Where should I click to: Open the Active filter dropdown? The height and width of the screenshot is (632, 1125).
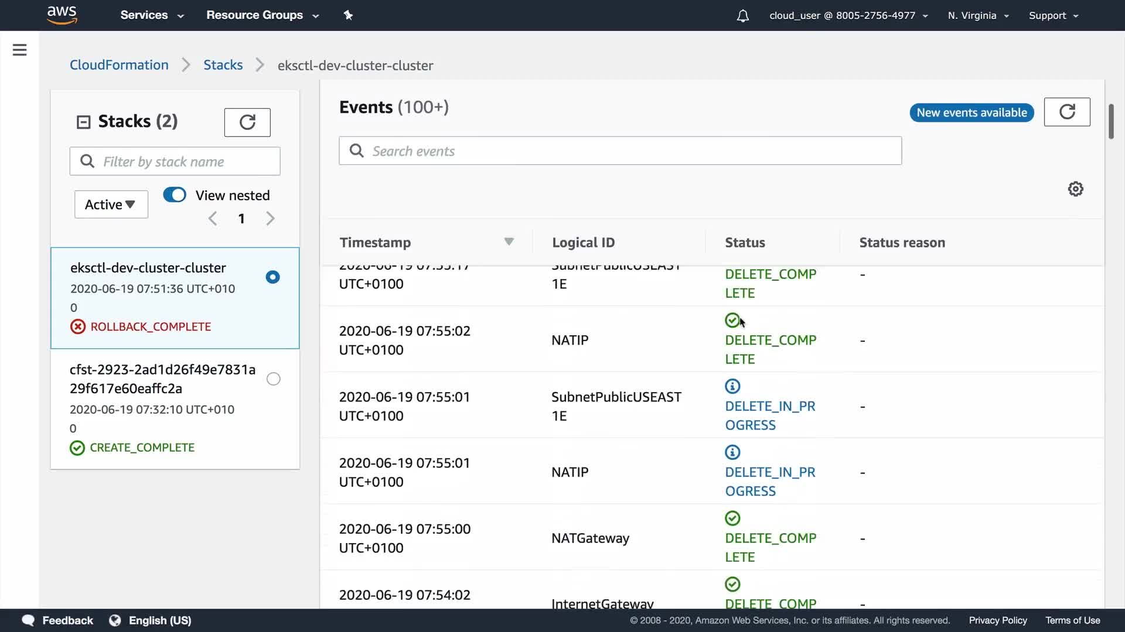click(111, 204)
